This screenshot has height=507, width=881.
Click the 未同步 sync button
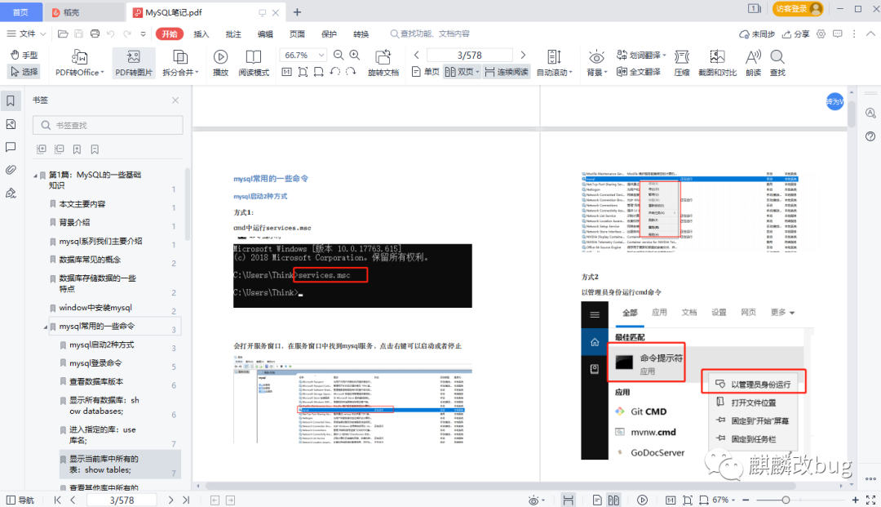[757, 33]
